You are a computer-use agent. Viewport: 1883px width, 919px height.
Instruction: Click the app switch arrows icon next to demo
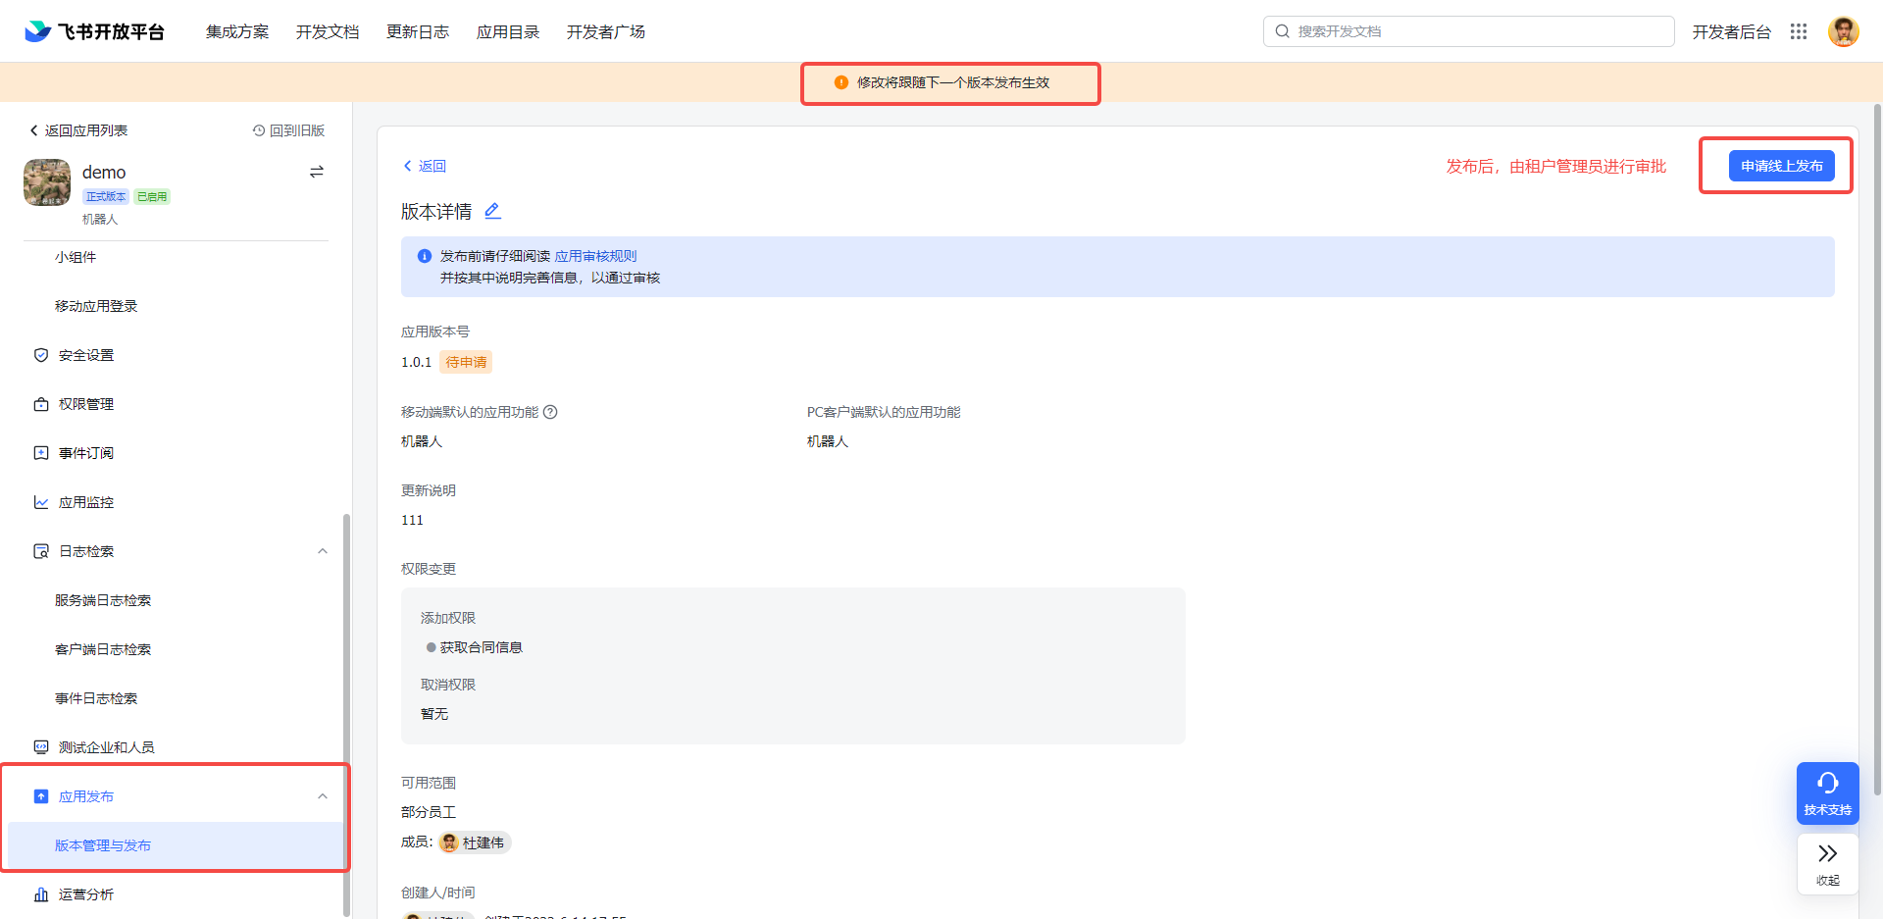[x=317, y=172]
